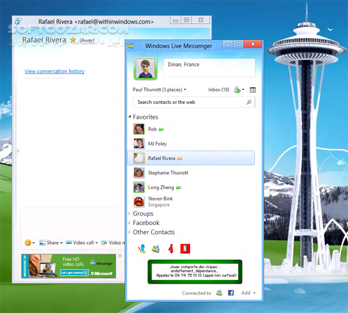This screenshot has width=348, height=313.
Task: Open dropdown arrow next to add contact icon
Action: point(243,90)
